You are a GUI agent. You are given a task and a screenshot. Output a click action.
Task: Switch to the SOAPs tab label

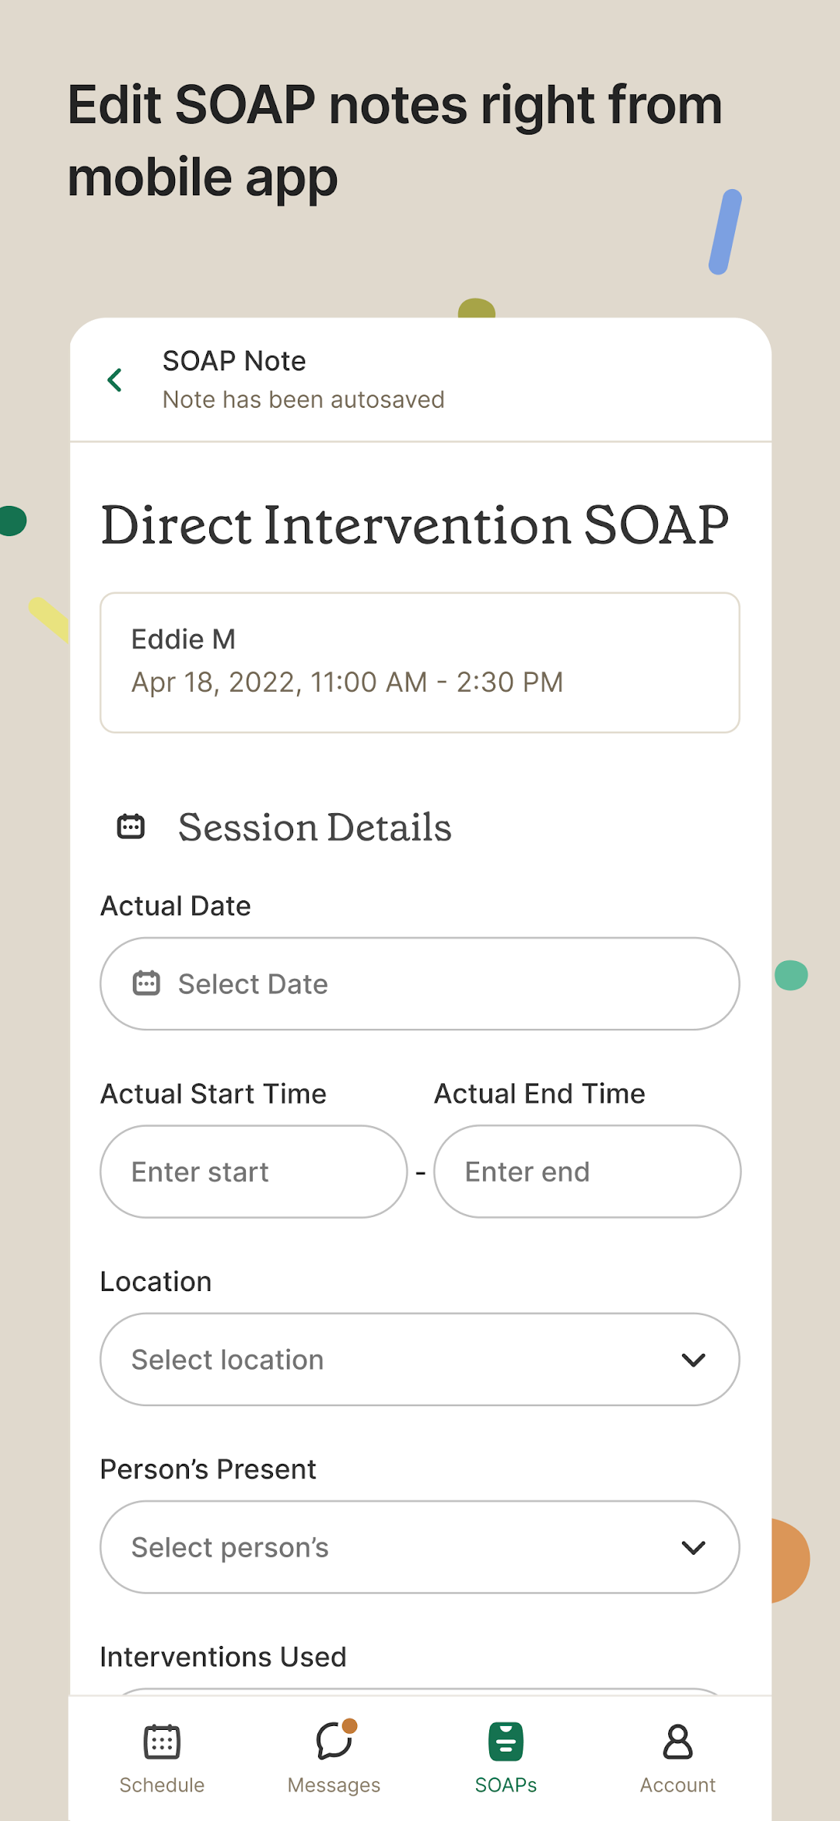(506, 1785)
